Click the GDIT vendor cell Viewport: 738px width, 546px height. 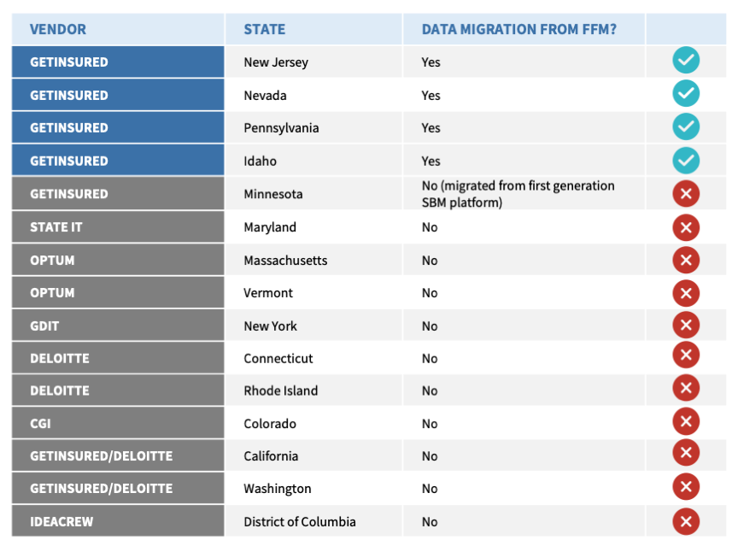tap(118, 326)
